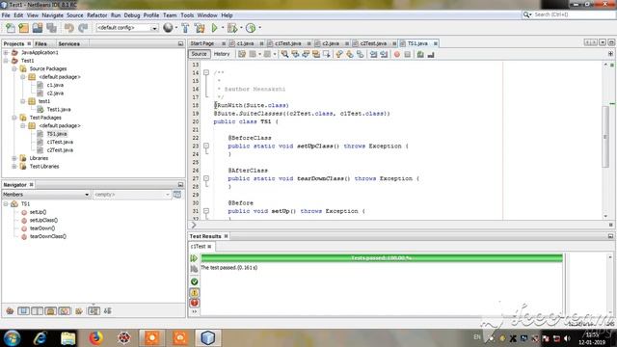This screenshot has width=617, height=347.
Task: Click the Save All toolbar icon
Action: (x=51, y=28)
